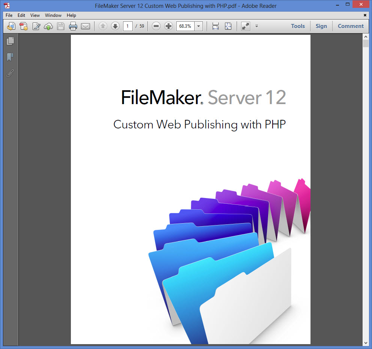Expand the toolbar options small arrow
This screenshot has height=349, width=372.
tap(257, 26)
